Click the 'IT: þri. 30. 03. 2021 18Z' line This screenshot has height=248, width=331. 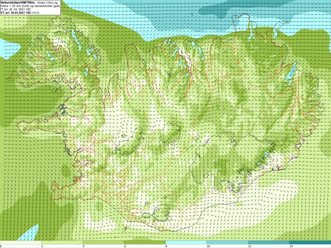pos(16,9)
